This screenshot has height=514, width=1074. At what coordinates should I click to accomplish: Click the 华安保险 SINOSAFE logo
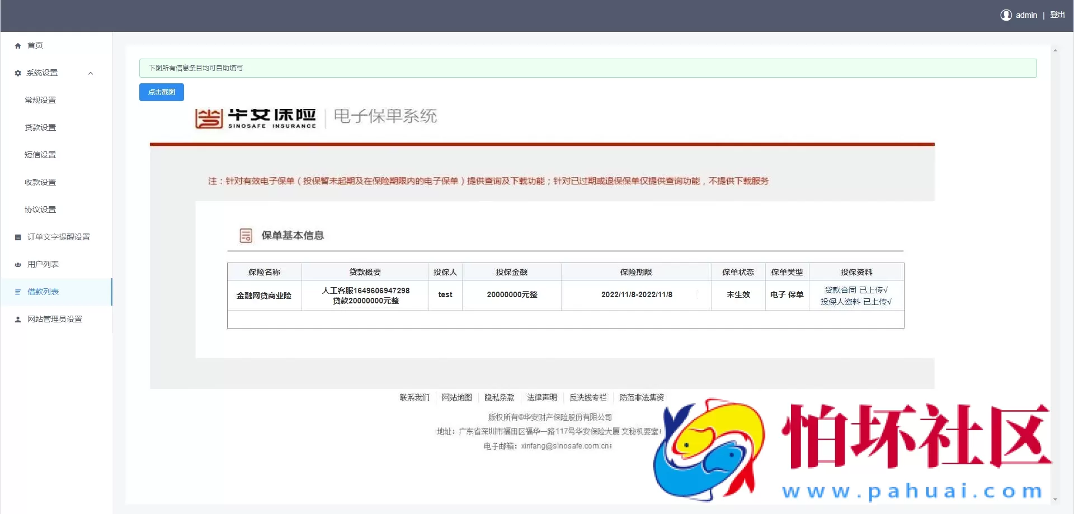pos(255,117)
